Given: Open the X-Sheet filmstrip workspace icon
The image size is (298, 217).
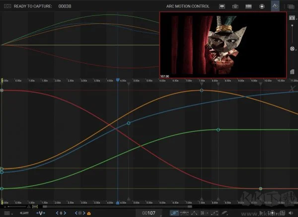Looking at the screenshot, I should click(x=248, y=6).
